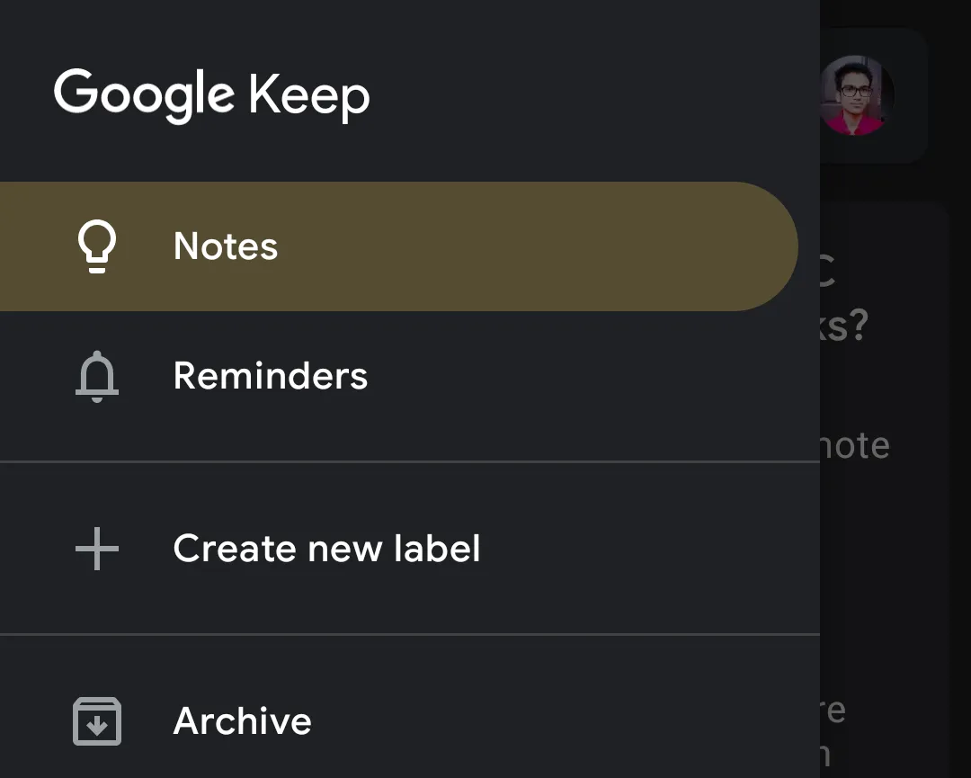
Task: Tap the Archive box icon
Action: coord(96,720)
